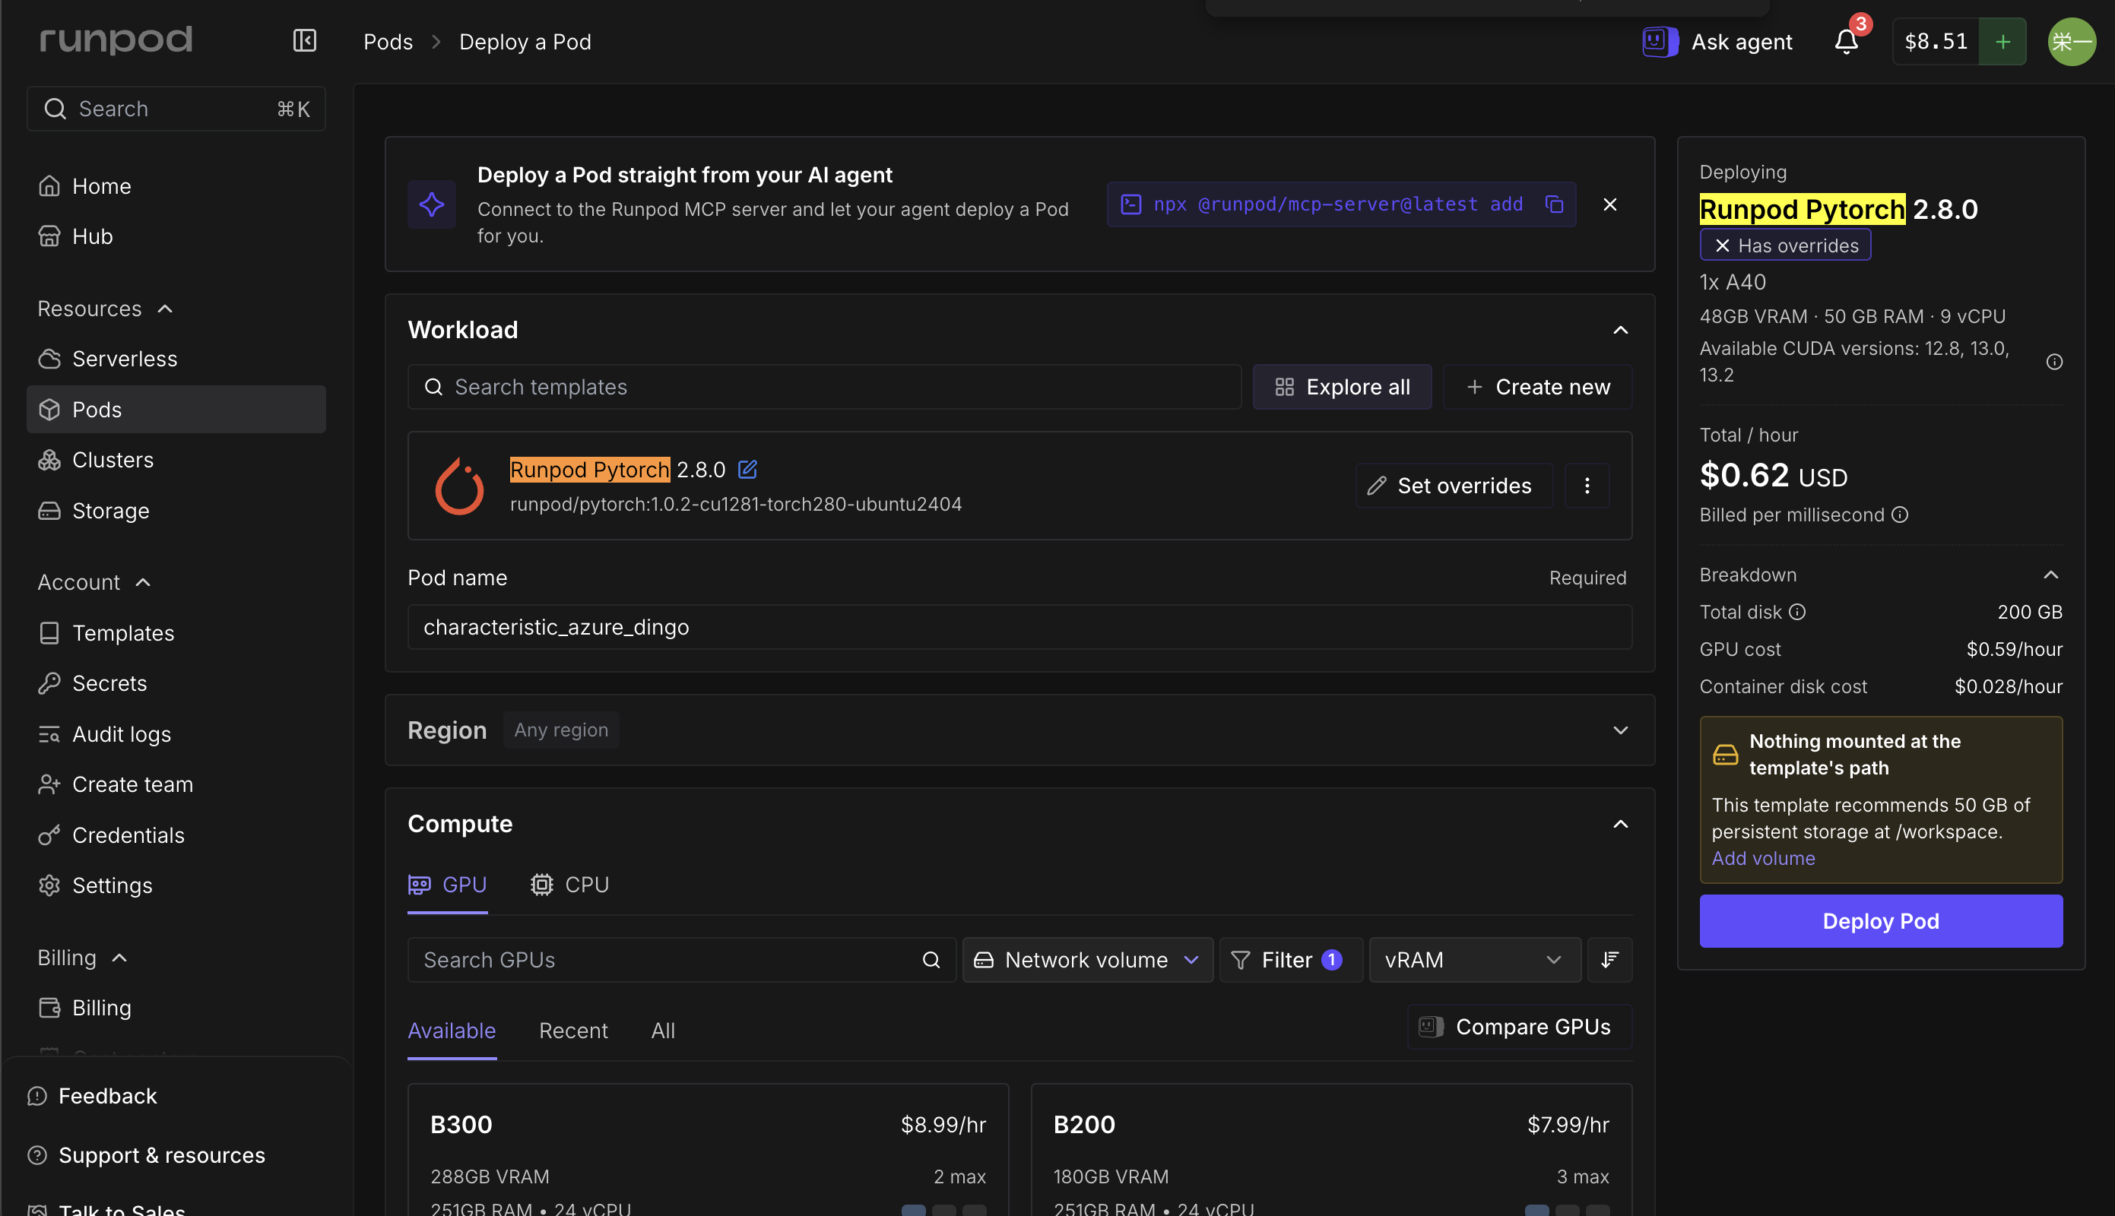The width and height of the screenshot is (2115, 1216).
Task: Open the template three-dot options menu
Action: (1586, 485)
